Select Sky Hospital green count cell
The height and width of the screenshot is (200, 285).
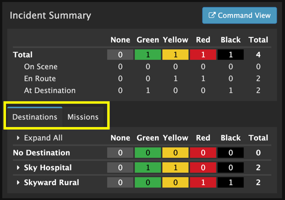click(148, 167)
